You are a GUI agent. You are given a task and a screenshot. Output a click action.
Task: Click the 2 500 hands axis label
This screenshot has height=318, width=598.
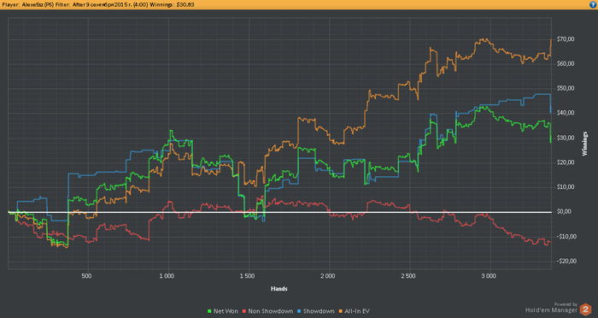(x=408, y=276)
